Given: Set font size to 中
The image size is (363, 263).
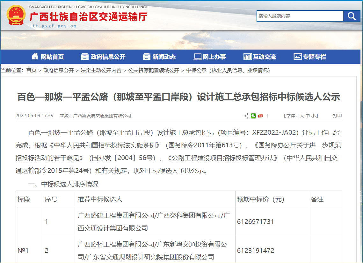Looking at the screenshot, I should click(308, 116).
